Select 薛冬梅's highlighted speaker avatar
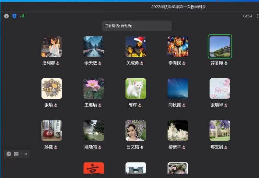This screenshot has width=259, height=178. click(x=220, y=46)
